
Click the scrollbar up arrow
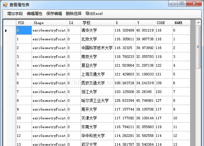coord(198,22)
